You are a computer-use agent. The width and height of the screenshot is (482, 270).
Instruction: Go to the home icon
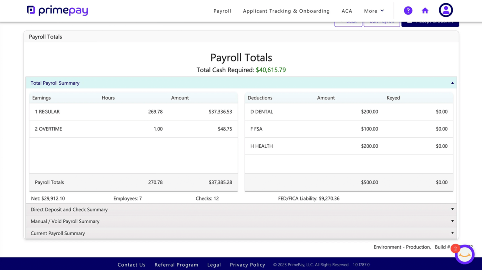(x=425, y=11)
